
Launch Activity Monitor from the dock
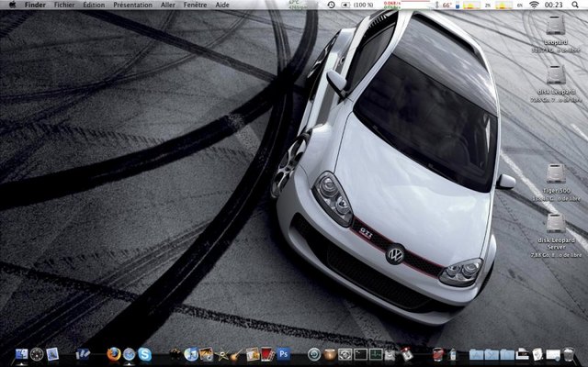click(376, 353)
